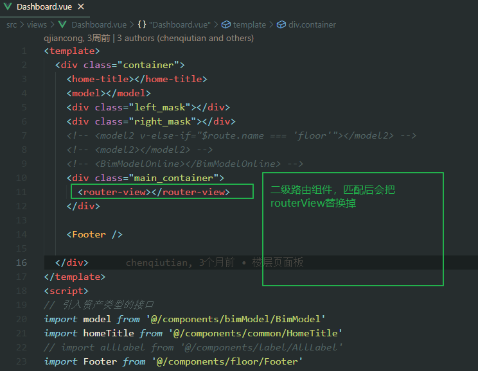
Task: Click the import model from BimModel line
Action: click(x=185, y=319)
